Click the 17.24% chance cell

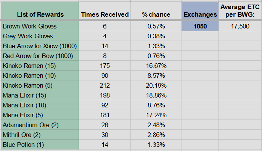(x=156, y=115)
